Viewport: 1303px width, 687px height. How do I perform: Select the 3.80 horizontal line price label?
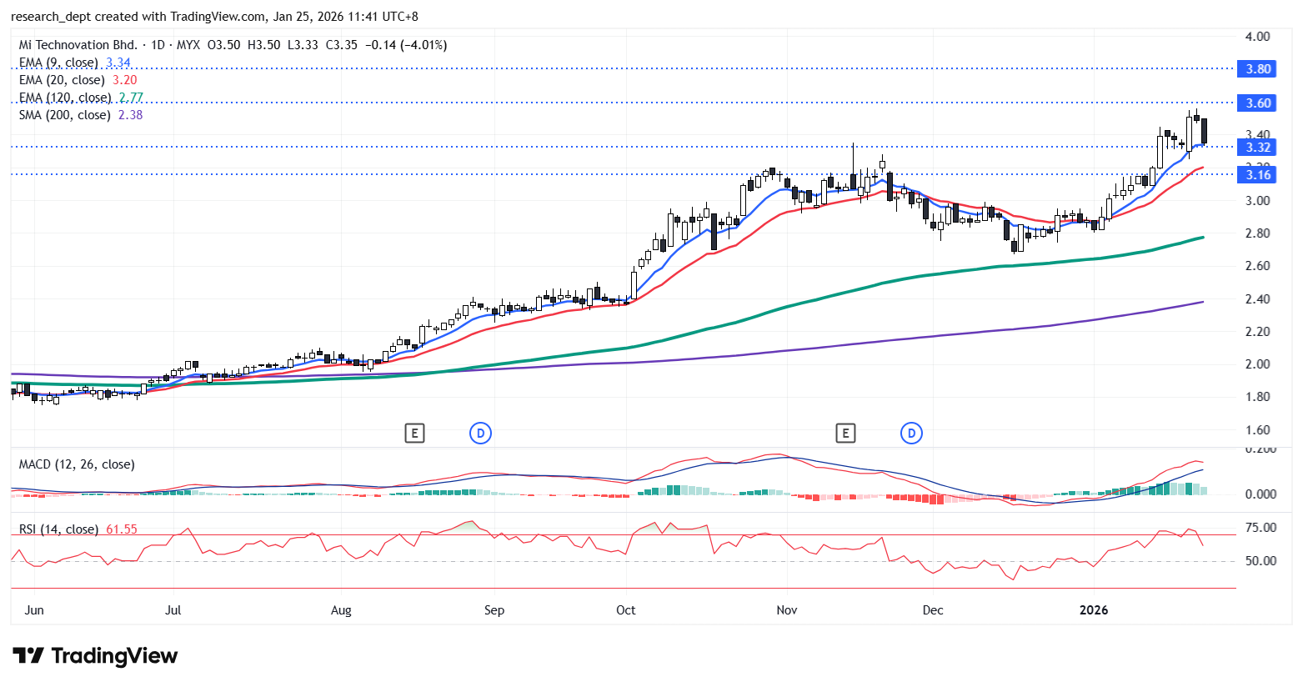click(1257, 69)
